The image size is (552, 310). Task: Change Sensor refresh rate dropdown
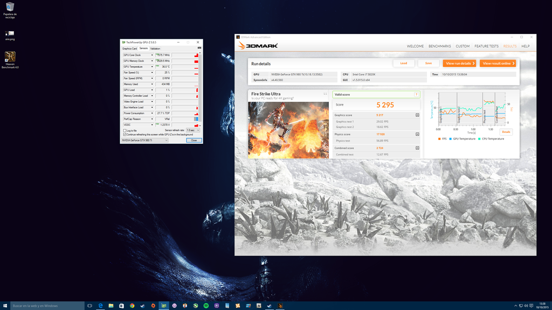click(193, 130)
